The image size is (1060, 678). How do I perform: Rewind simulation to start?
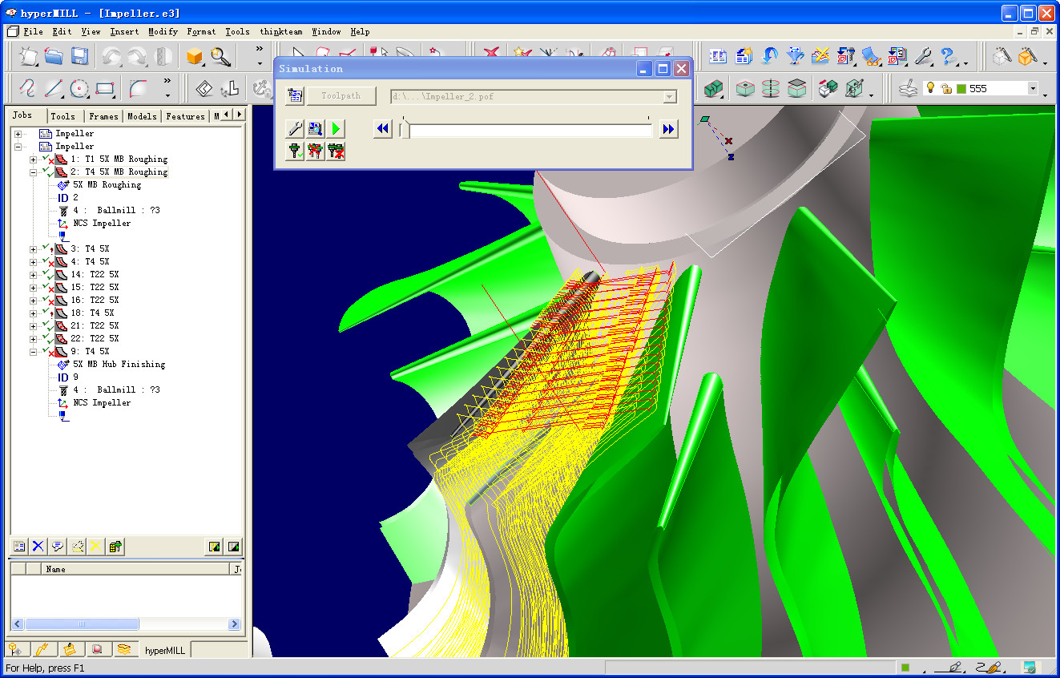point(383,128)
